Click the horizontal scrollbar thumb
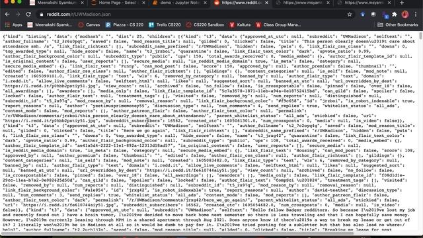This screenshot has height=238, width=423. click(177, 233)
